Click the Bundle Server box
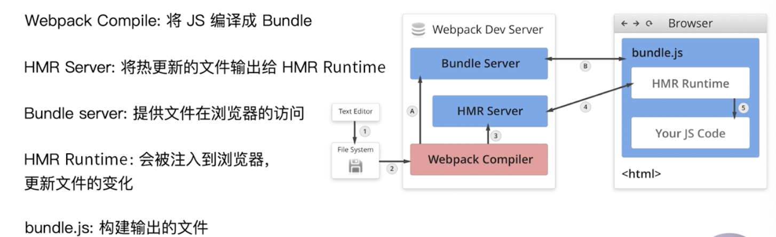This screenshot has height=237, width=776. pyautogui.click(x=479, y=64)
